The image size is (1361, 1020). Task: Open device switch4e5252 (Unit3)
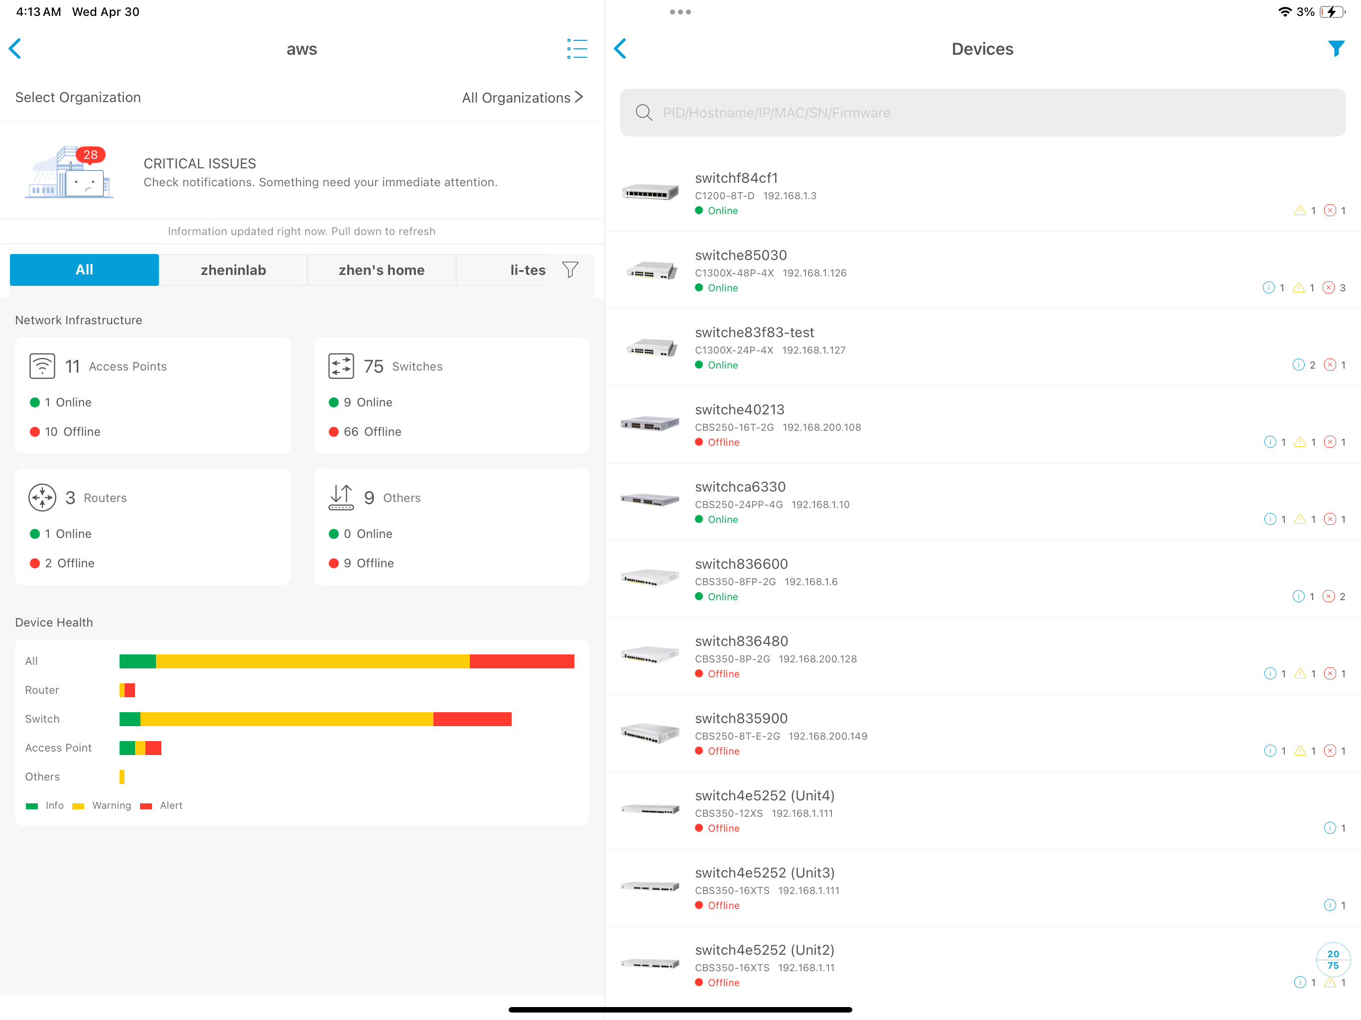click(982, 888)
